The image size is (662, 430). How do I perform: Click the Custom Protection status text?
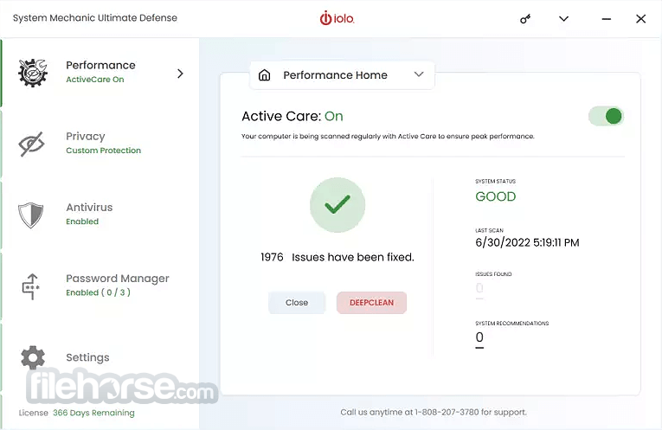[x=104, y=151]
